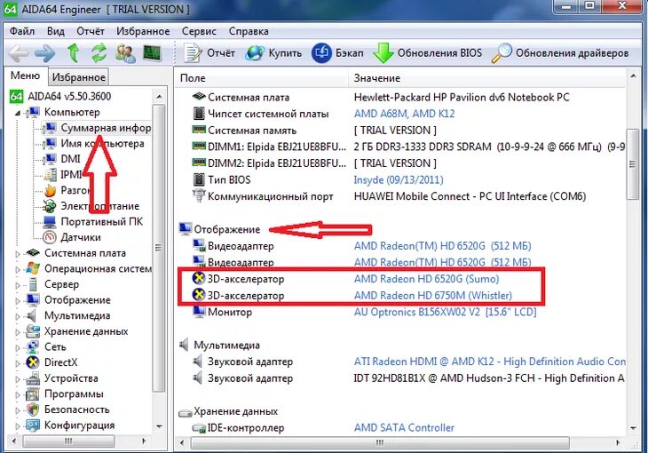
Task: Click the Устройства tree item icon
Action: click(32, 378)
